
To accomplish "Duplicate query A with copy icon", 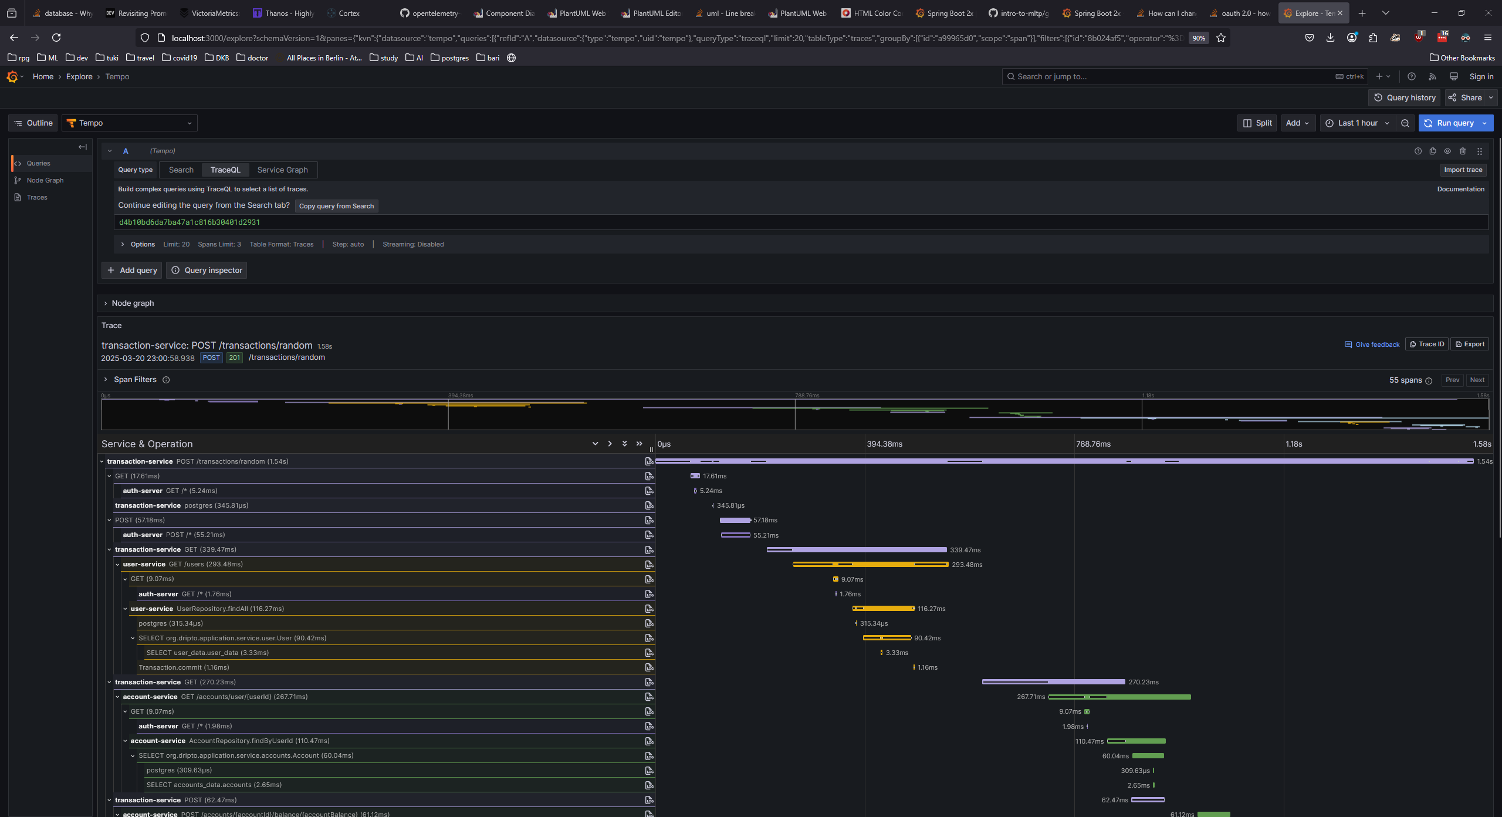I will click(1433, 151).
